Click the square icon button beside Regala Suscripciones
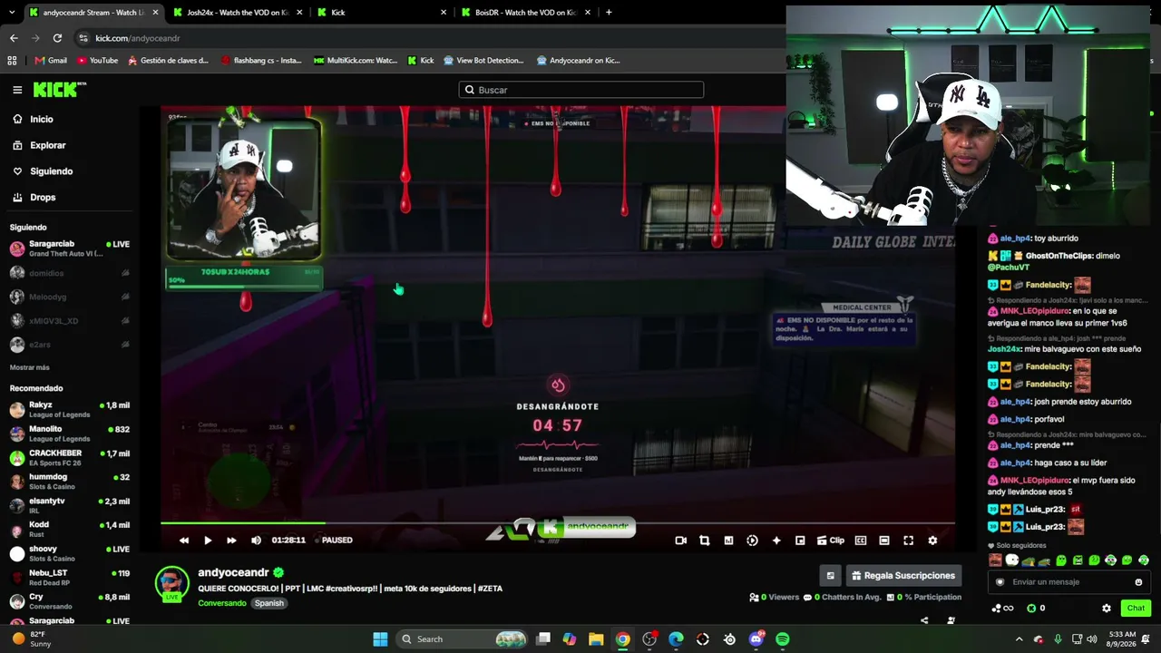Screen dimensions: 1161x653 point(830,575)
